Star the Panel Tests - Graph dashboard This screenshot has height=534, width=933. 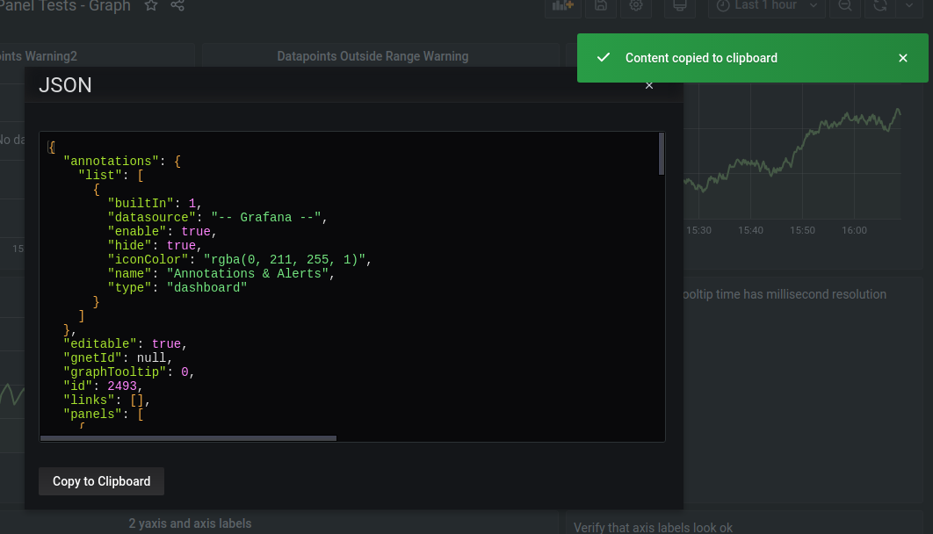149,5
